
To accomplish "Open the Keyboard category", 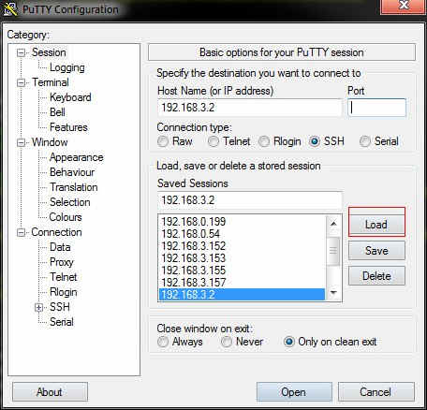I will click(x=70, y=97).
